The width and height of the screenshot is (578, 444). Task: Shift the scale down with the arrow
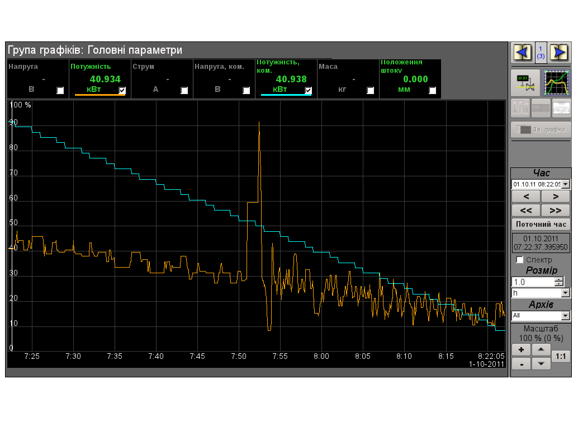click(x=541, y=363)
